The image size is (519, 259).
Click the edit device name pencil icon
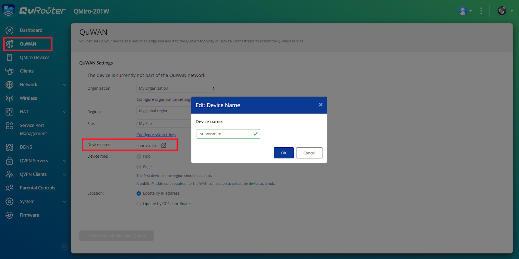(x=164, y=145)
